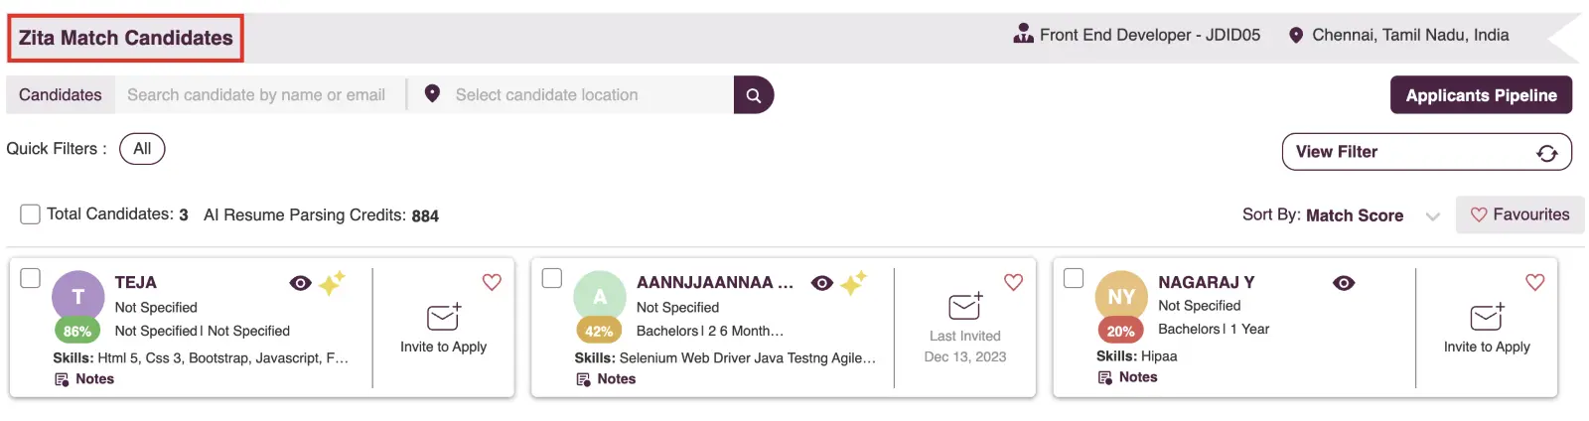The image size is (1589, 421).
Task: Click Front End Developer - JDID05 text
Action: coord(1150,35)
